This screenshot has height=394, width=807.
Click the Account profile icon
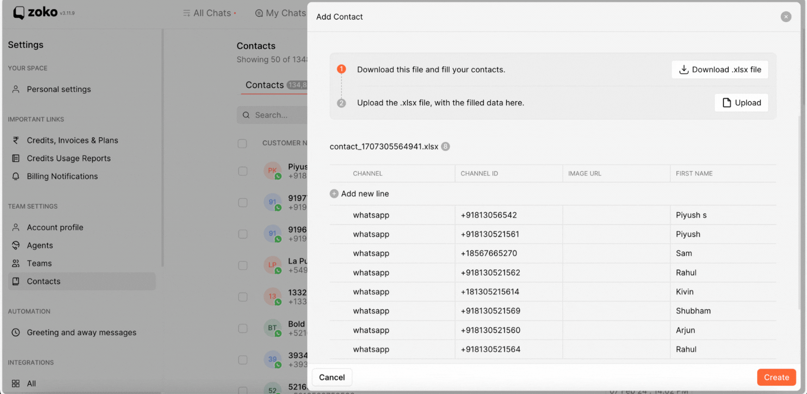pyautogui.click(x=16, y=227)
